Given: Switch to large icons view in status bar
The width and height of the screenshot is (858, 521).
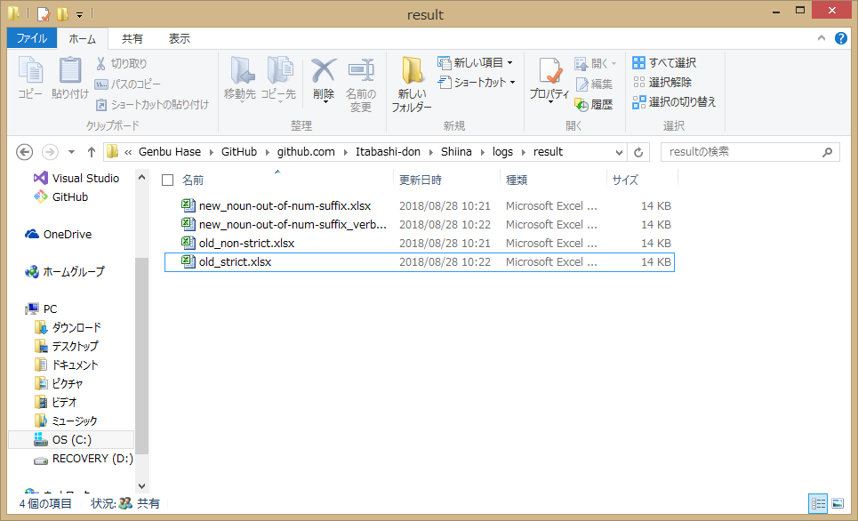Looking at the screenshot, I should 837,503.
